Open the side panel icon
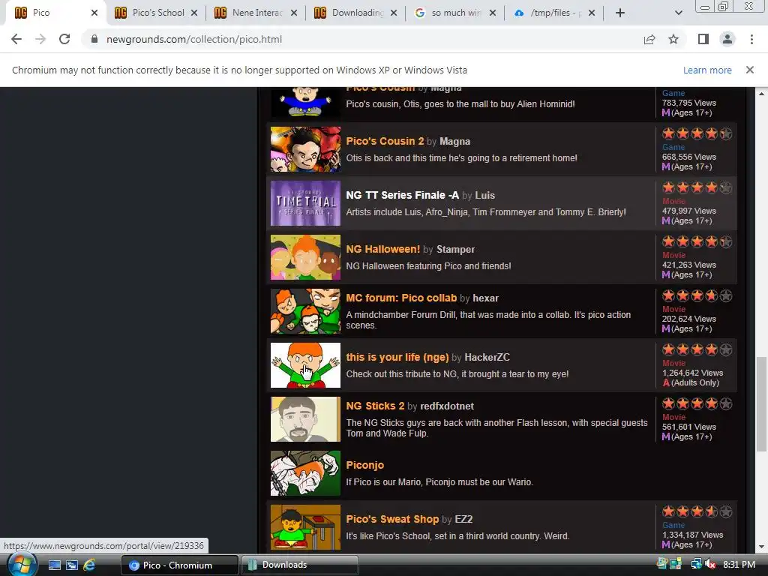Image resolution: width=768 pixels, height=576 pixels. (x=703, y=39)
